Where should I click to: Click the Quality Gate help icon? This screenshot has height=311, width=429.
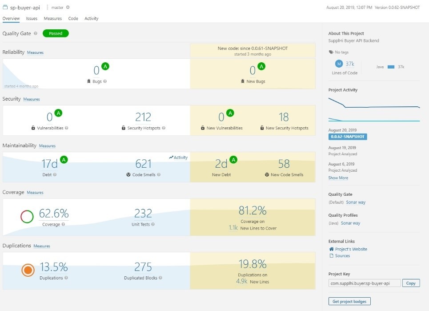(36, 33)
